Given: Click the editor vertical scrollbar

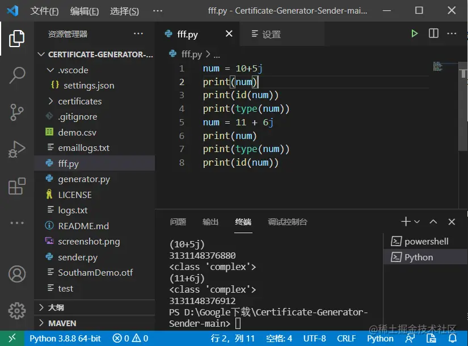Looking at the screenshot, I should click(x=463, y=106).
